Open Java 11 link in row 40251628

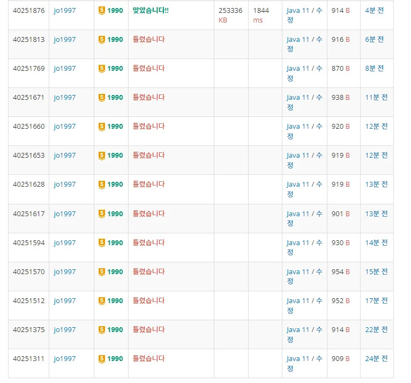pos(298,185)
